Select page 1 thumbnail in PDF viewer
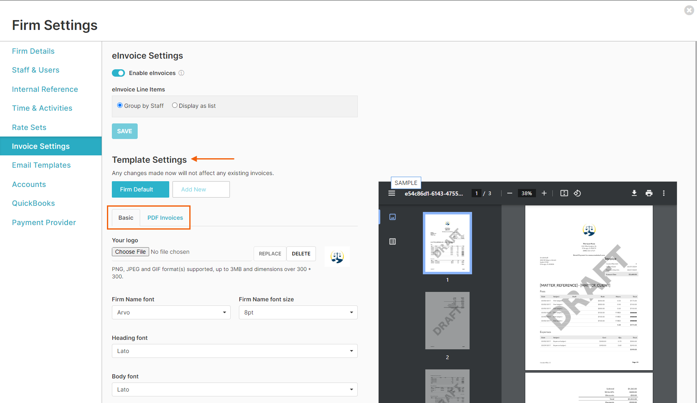697x403 pixels. 447,243
